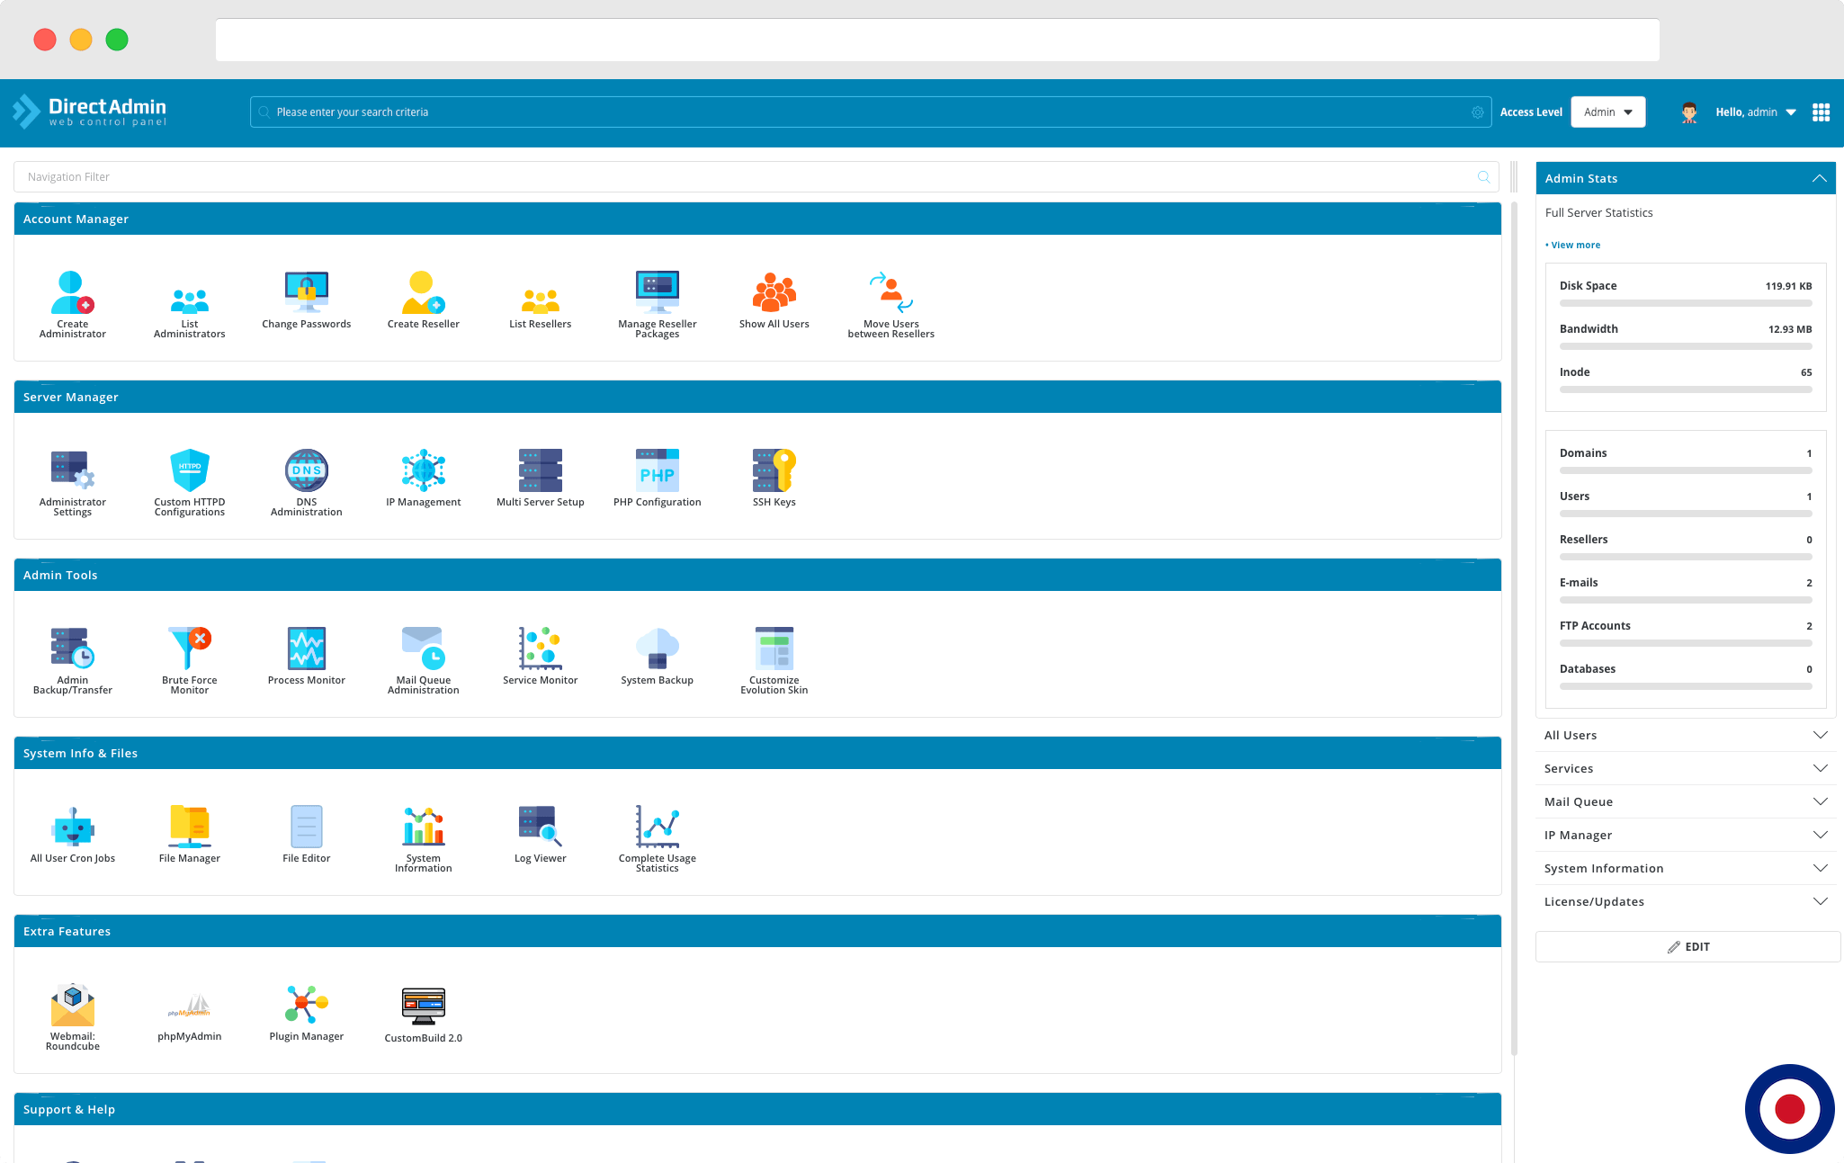Click the Bandwidth usage progress bar

tap(1684, 345)
